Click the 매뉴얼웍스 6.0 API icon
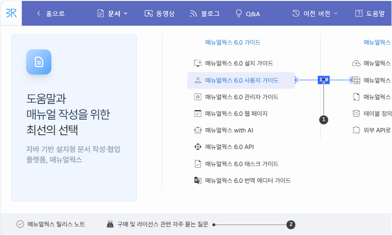This screenshot has width=392, height=235. [198, 147]
